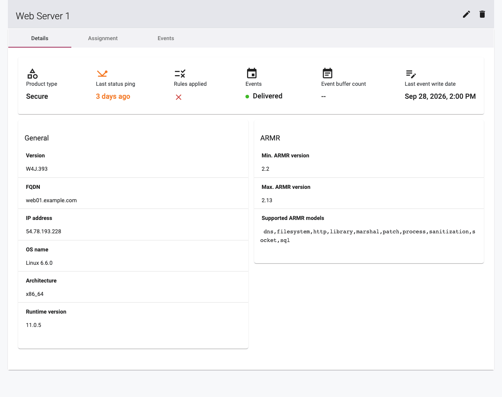Click the red X under Rules applied
Viewport: 502px width, 397px height.
point(178,97)
